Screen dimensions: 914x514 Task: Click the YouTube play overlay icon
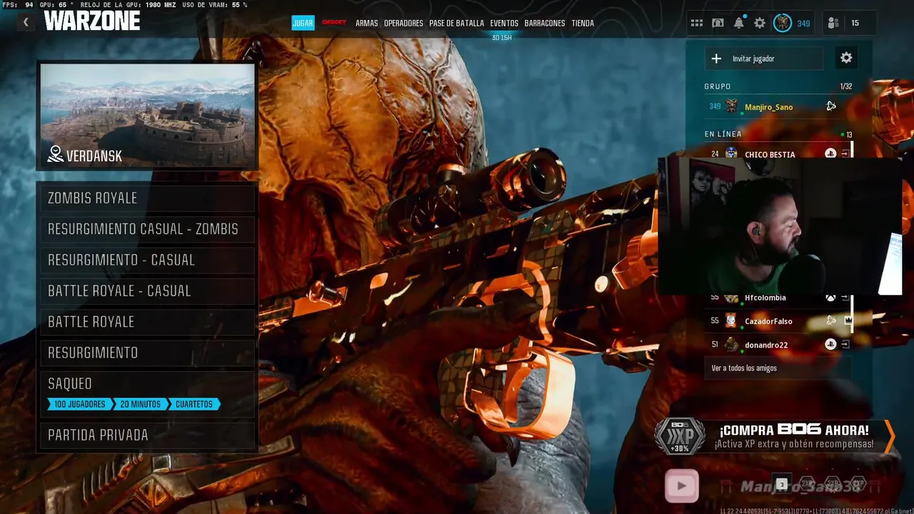682,486
